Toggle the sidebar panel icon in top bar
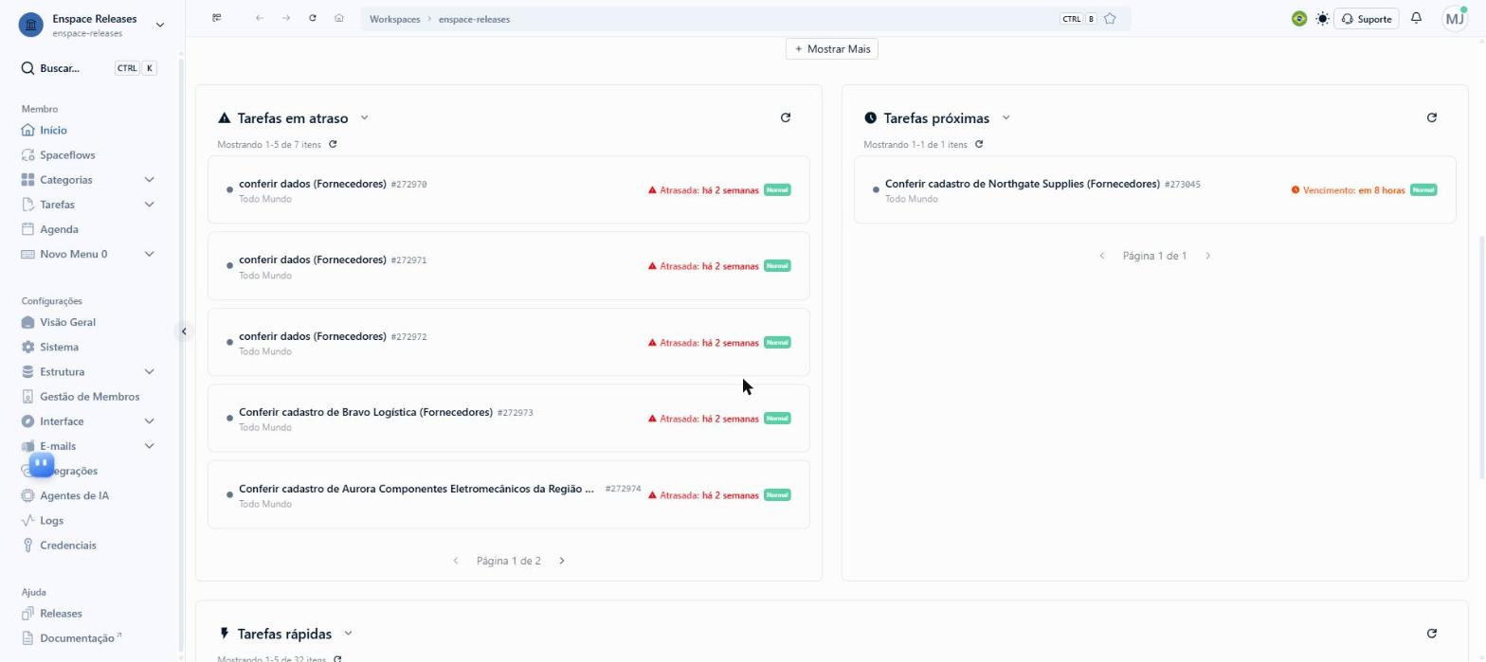 [x=217, y=18]
